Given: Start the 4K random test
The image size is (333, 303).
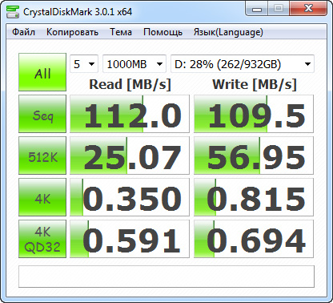Looking at the screenshot, I should [x=42, y=197].
